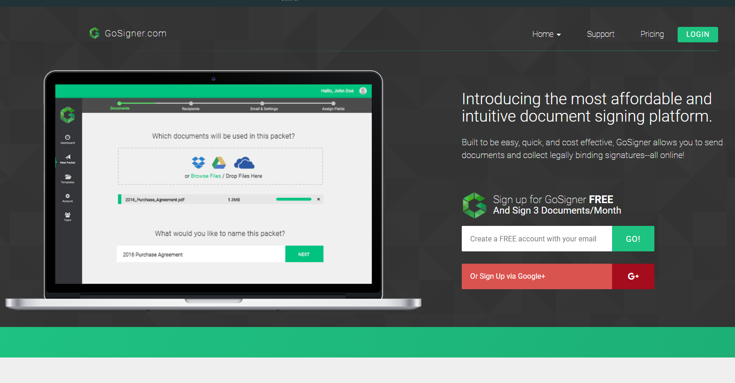The image size is (735, 383).
Task: Click the Introducing the most affordable headline
Action: click(587, 107)
